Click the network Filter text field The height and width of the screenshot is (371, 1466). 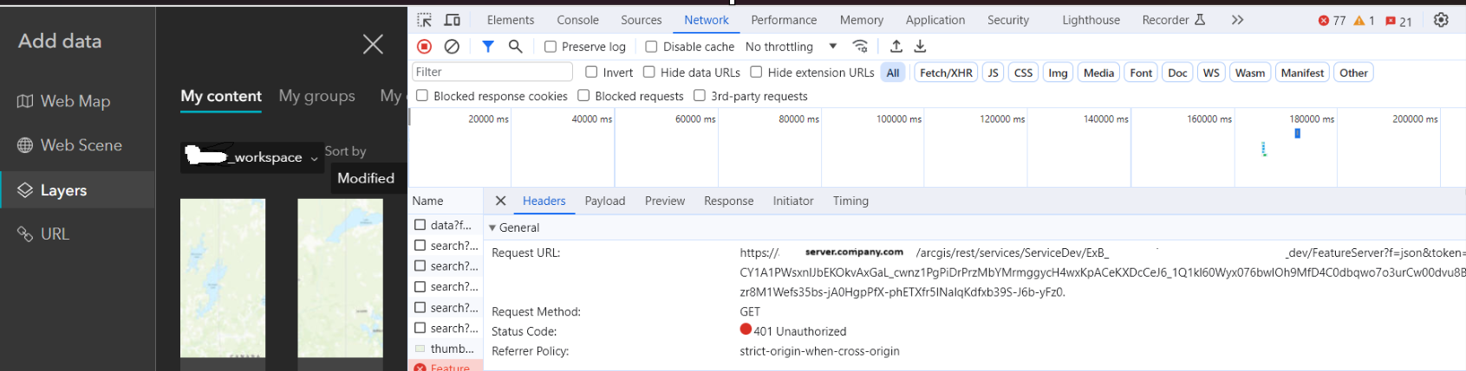[x=492, y=72]
